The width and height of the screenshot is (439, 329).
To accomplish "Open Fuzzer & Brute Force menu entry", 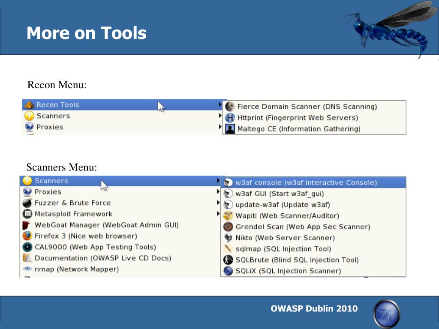I will (120, 203).
